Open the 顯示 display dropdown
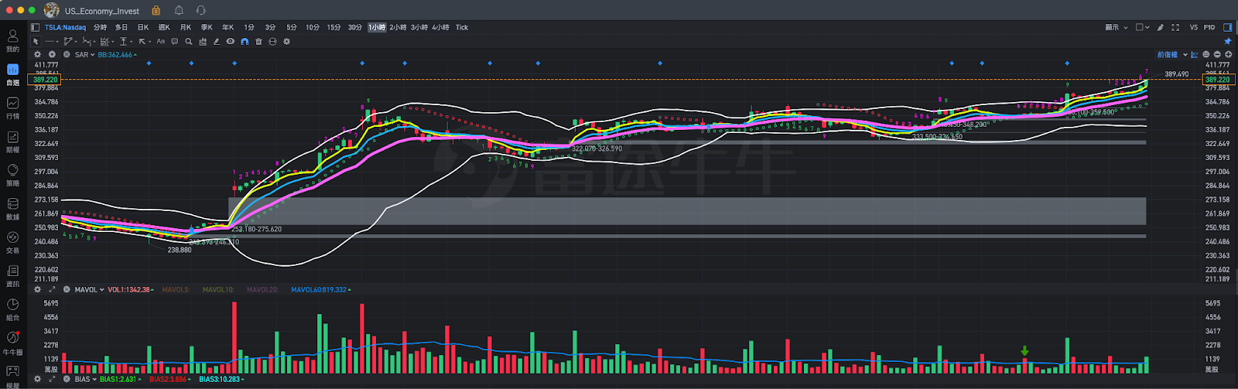 click(x=1117, y=27)
